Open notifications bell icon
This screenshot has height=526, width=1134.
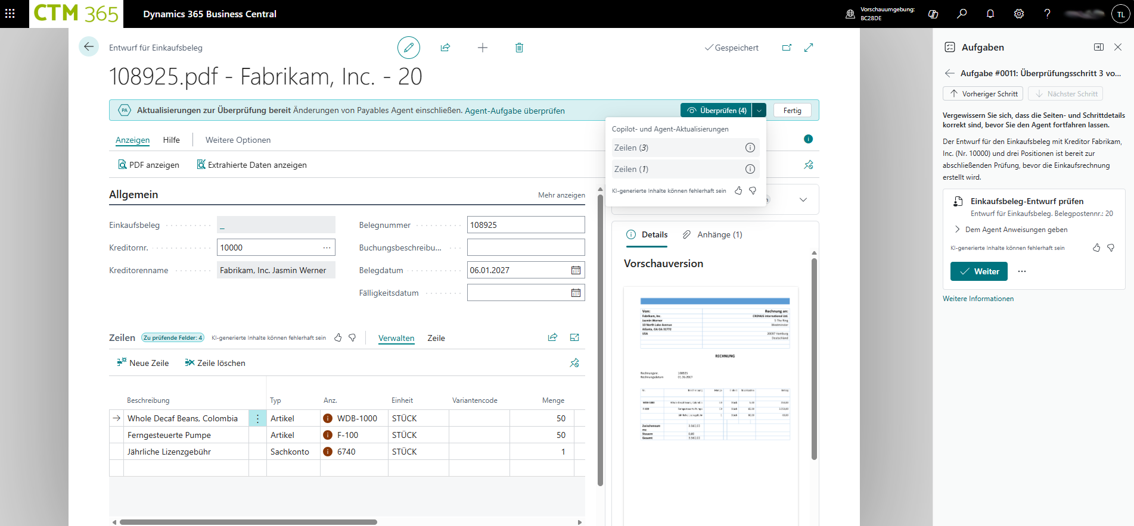coord(990,14)
